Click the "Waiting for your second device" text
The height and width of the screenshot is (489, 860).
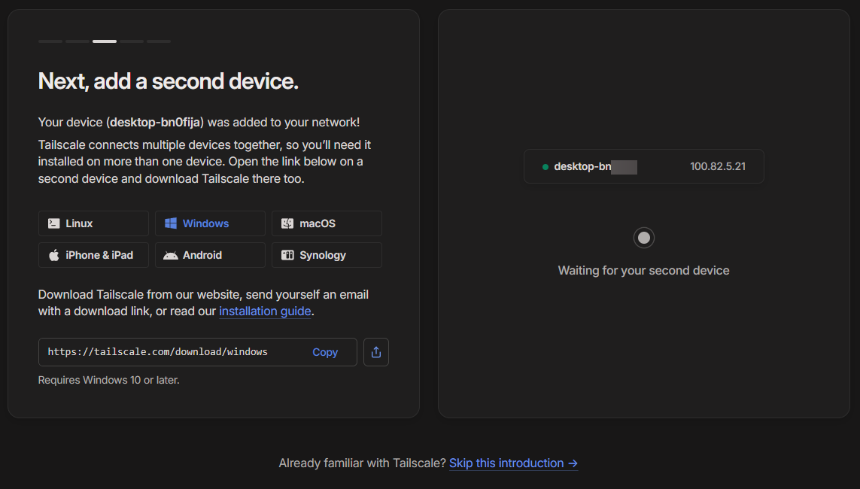tap(644, 270)
